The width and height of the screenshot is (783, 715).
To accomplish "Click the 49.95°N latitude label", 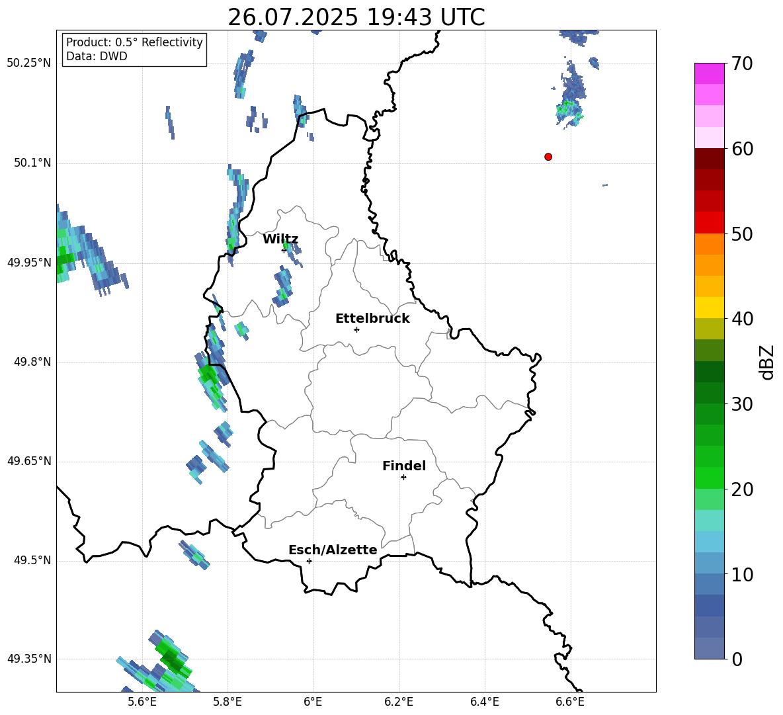I will click(29, 263).
